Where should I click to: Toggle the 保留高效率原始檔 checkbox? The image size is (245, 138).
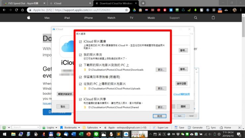[80, 77]
